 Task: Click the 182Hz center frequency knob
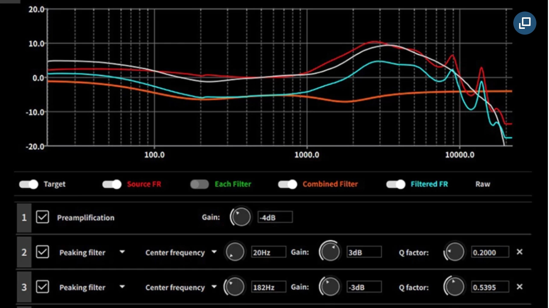[x=234, y=287]
